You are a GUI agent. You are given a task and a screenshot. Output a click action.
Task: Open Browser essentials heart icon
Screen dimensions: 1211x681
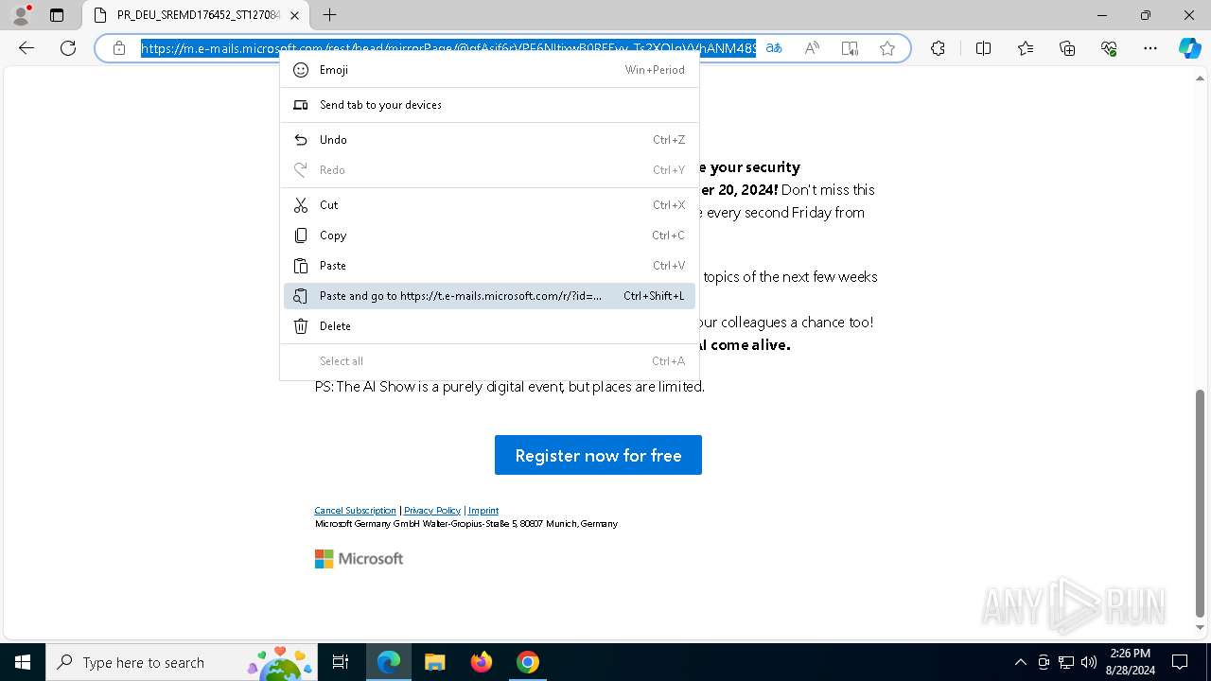coord(1109,48)
